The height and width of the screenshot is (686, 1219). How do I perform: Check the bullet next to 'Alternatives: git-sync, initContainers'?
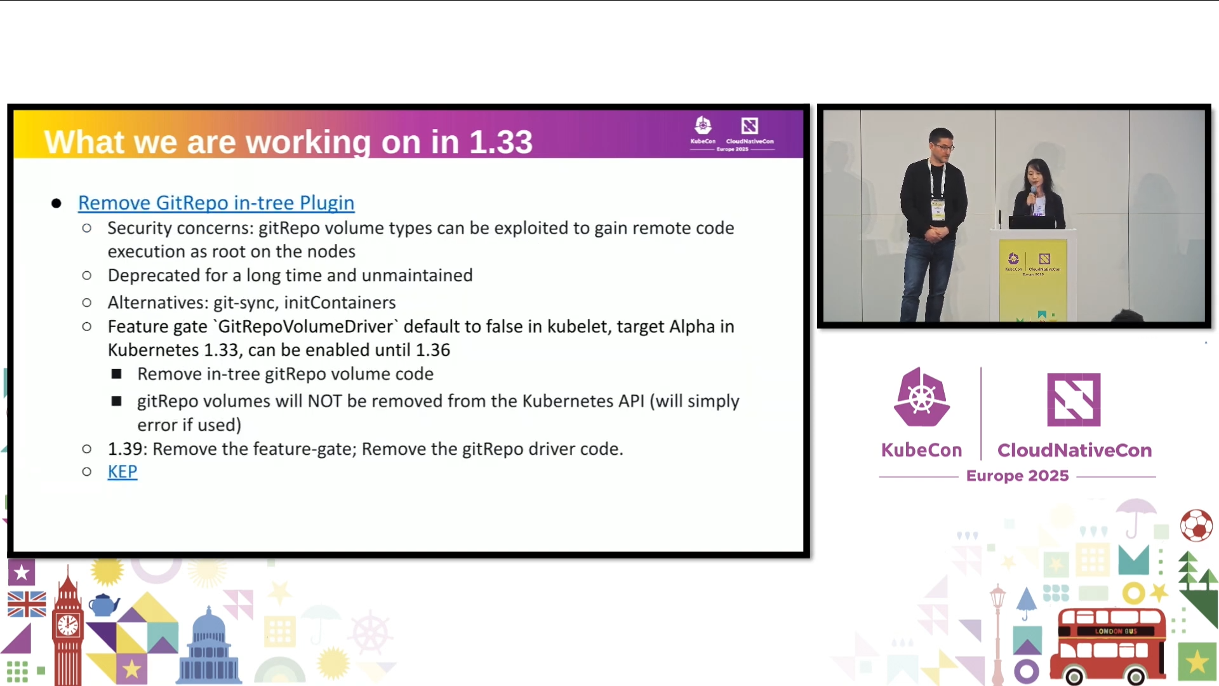click(x=87, y=303)
